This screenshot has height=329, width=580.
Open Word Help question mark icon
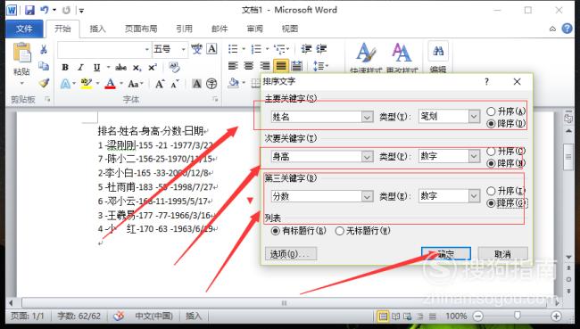[x=567, y=29]
